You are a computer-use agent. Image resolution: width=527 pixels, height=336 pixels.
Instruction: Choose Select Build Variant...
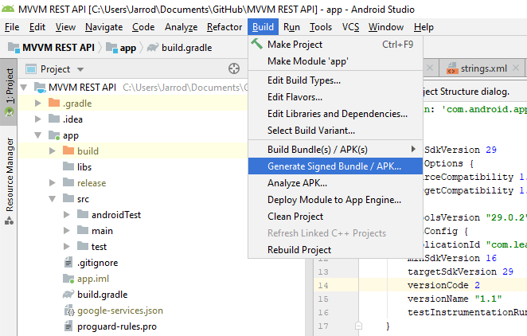[335, 131]
